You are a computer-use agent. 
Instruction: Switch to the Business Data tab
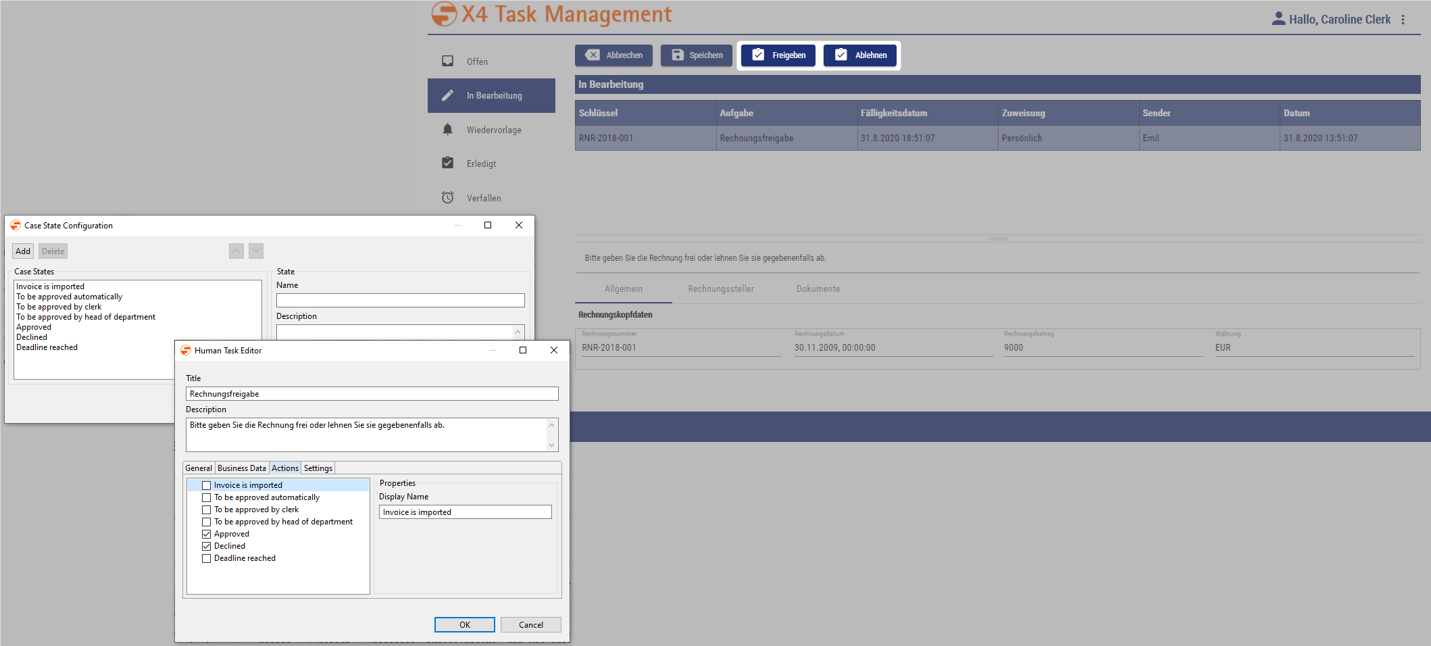pos(241,468)
